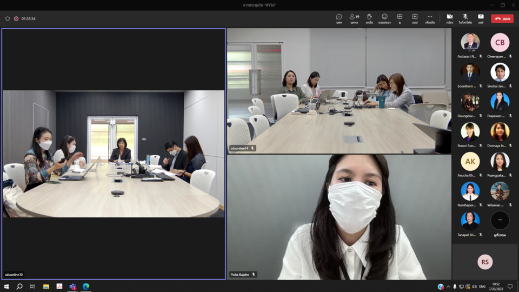Click the AK participant avatar
The height and width of the screenshot is (292, 519).
pyautogui.click(x=470, y=162)
